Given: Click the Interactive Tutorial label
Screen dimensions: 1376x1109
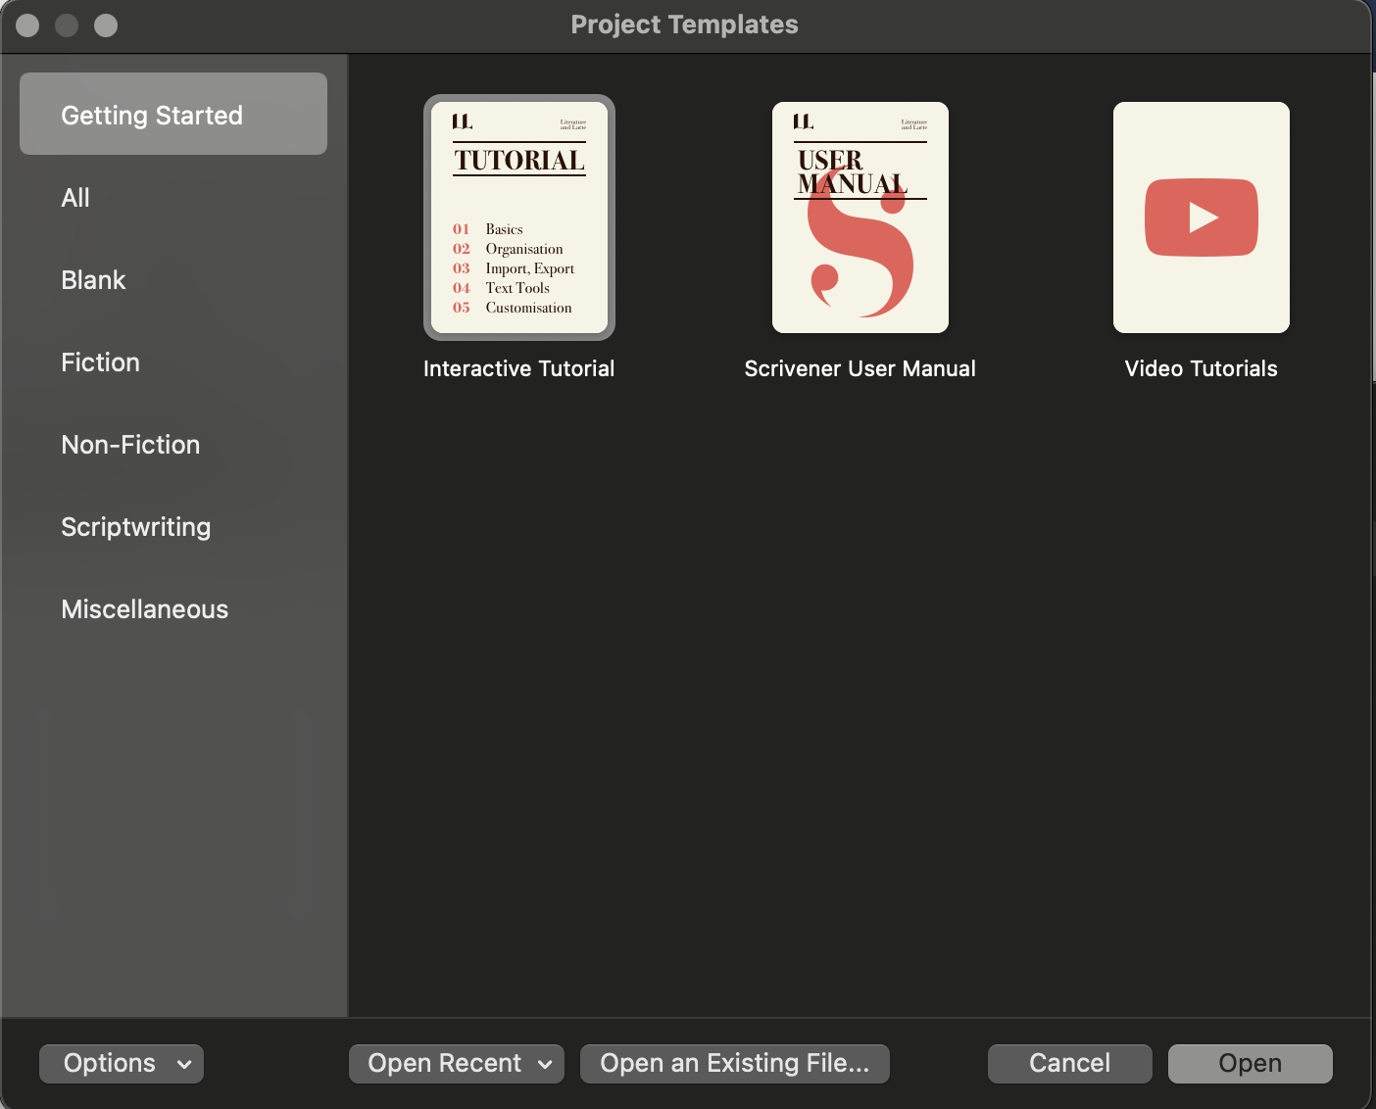Looking at the screenshot, I should coord(519,368).
